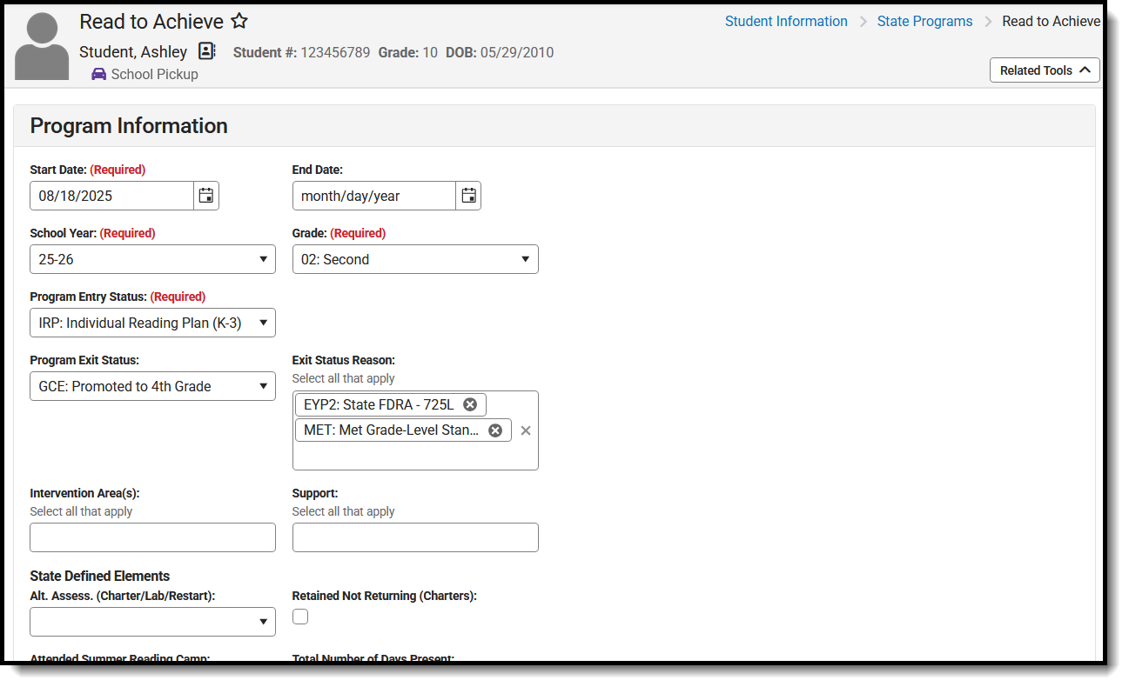Open the Start Date calendar picker
The image size is (1129, 687).
[x=206, y=195]
